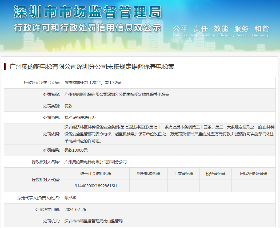Viewport: 280px width, 228px height.
Task: Click the case name value in the 处罚名称 row
Action: [117, 94]
